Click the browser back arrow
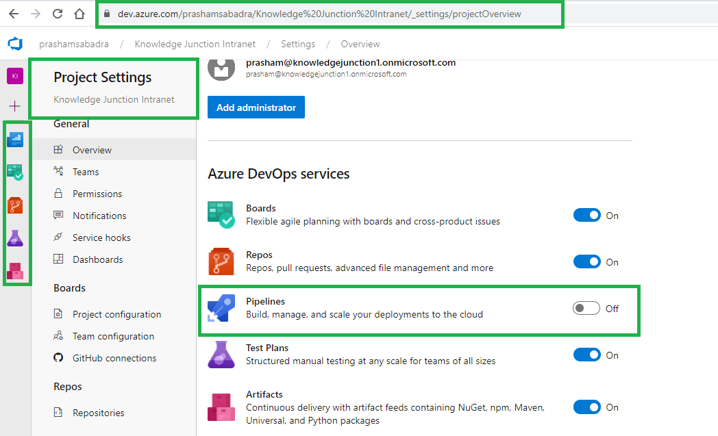 click(x=14, y=14)
